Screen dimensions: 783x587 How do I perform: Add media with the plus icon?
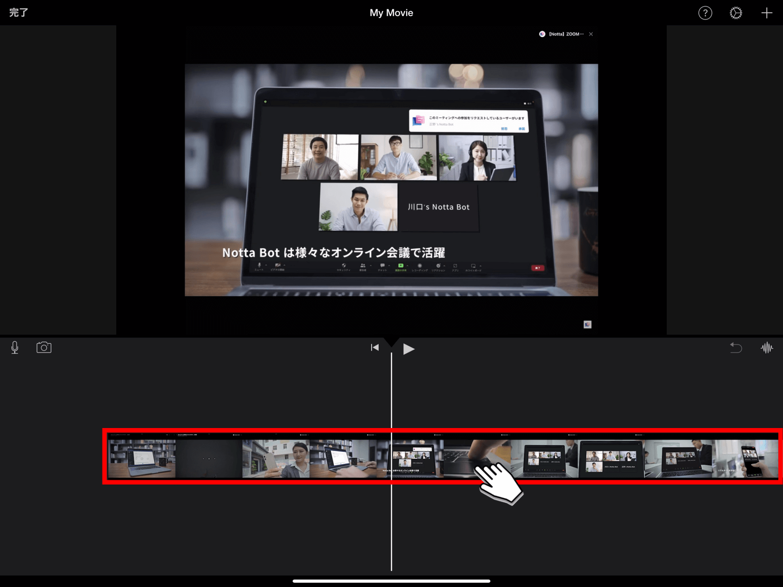(x=767, y=13)
